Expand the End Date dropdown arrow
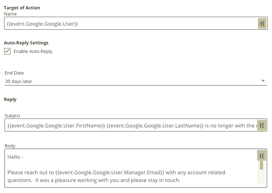 tap(263, 81)
